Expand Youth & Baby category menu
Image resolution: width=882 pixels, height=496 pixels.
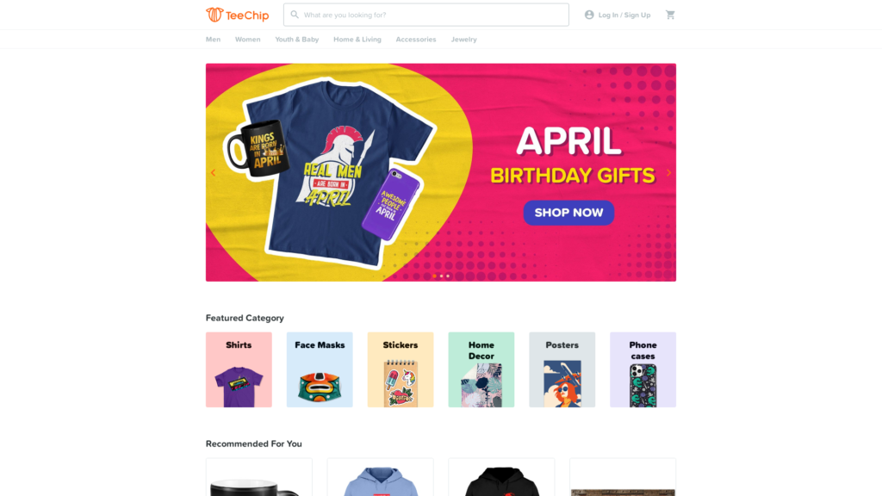click(297, 40)
